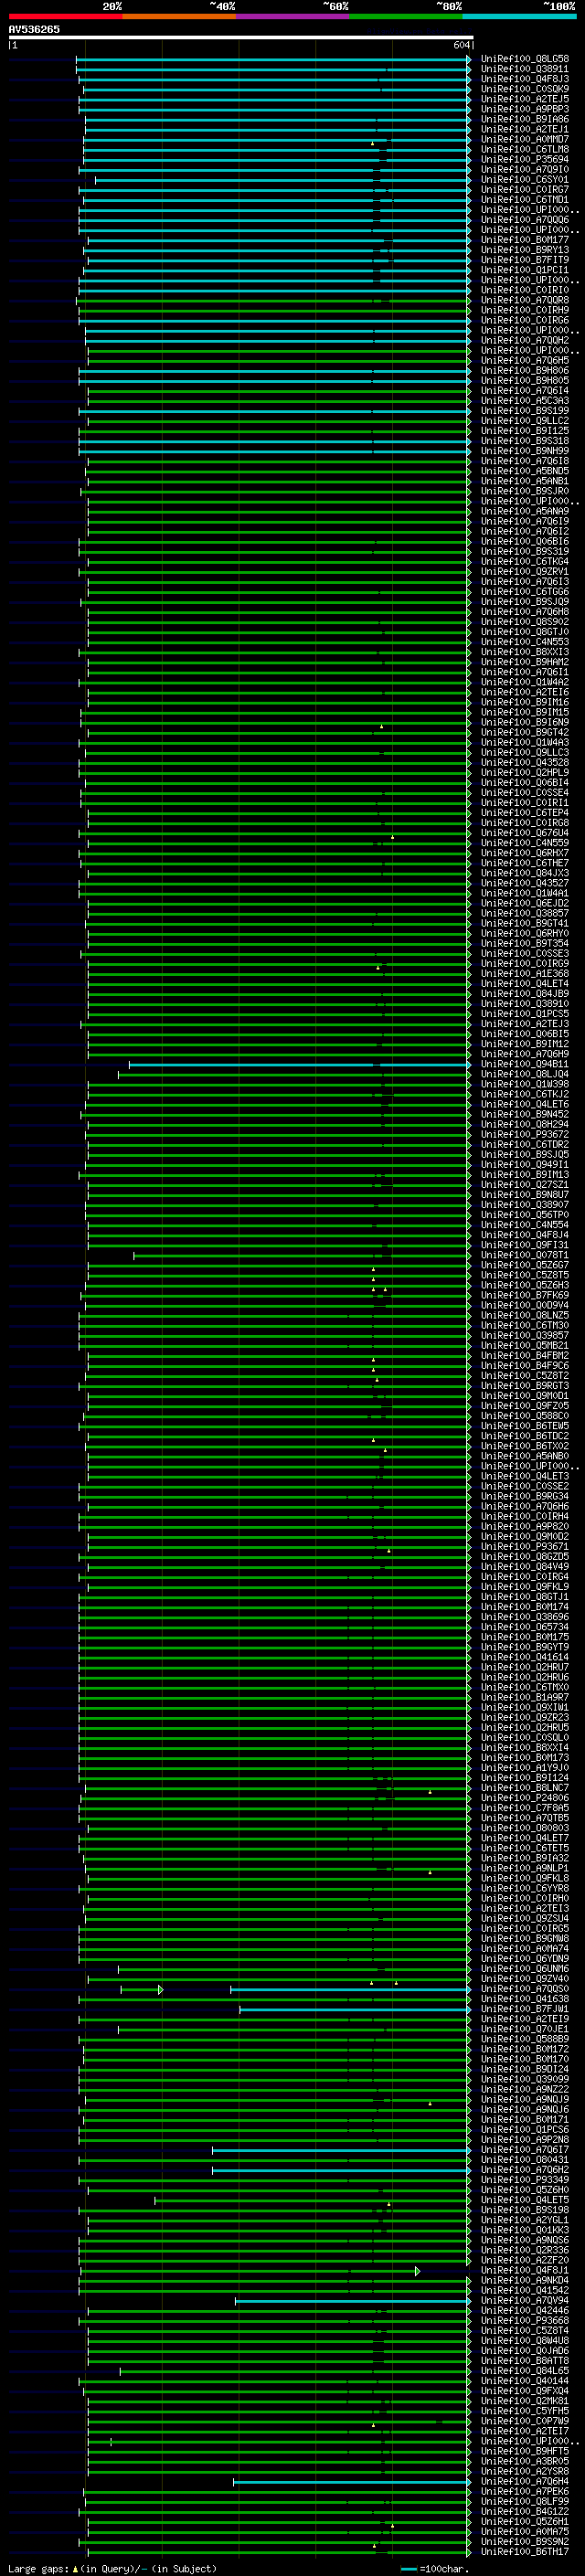
Task: Click the orange ~40% similarity color bar
Action: click(x=179, y=16)
